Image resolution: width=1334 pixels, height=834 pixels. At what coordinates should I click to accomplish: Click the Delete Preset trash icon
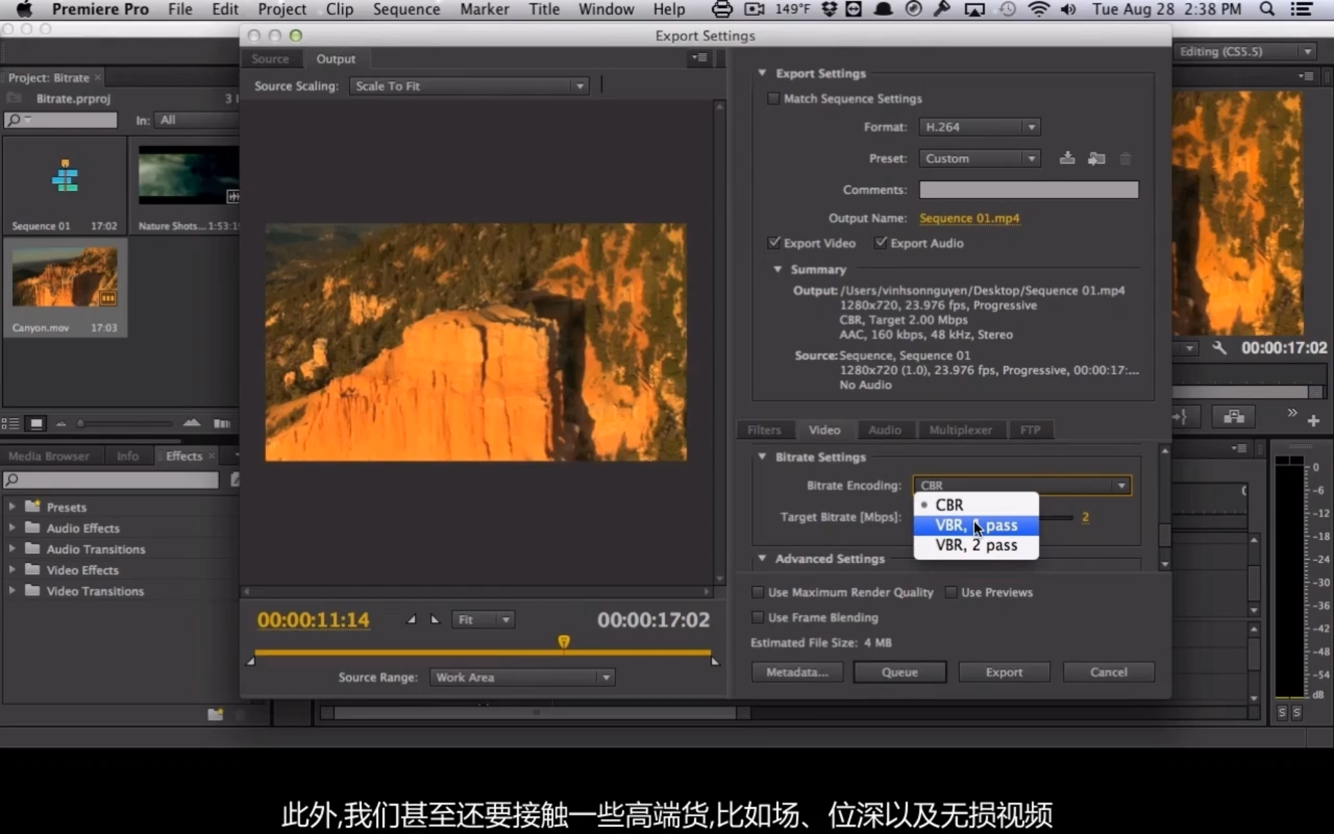pos(1126,159)
